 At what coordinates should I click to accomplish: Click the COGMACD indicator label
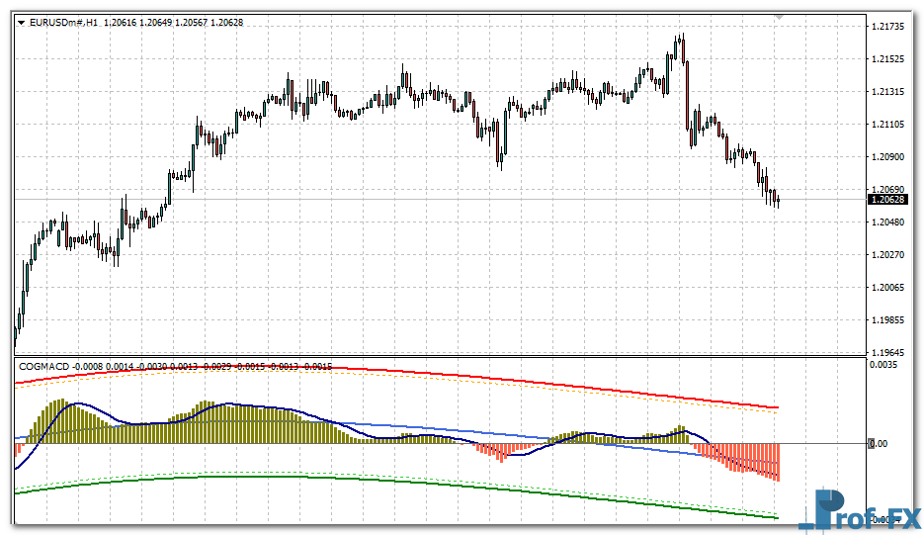click(x=43, y=367)
